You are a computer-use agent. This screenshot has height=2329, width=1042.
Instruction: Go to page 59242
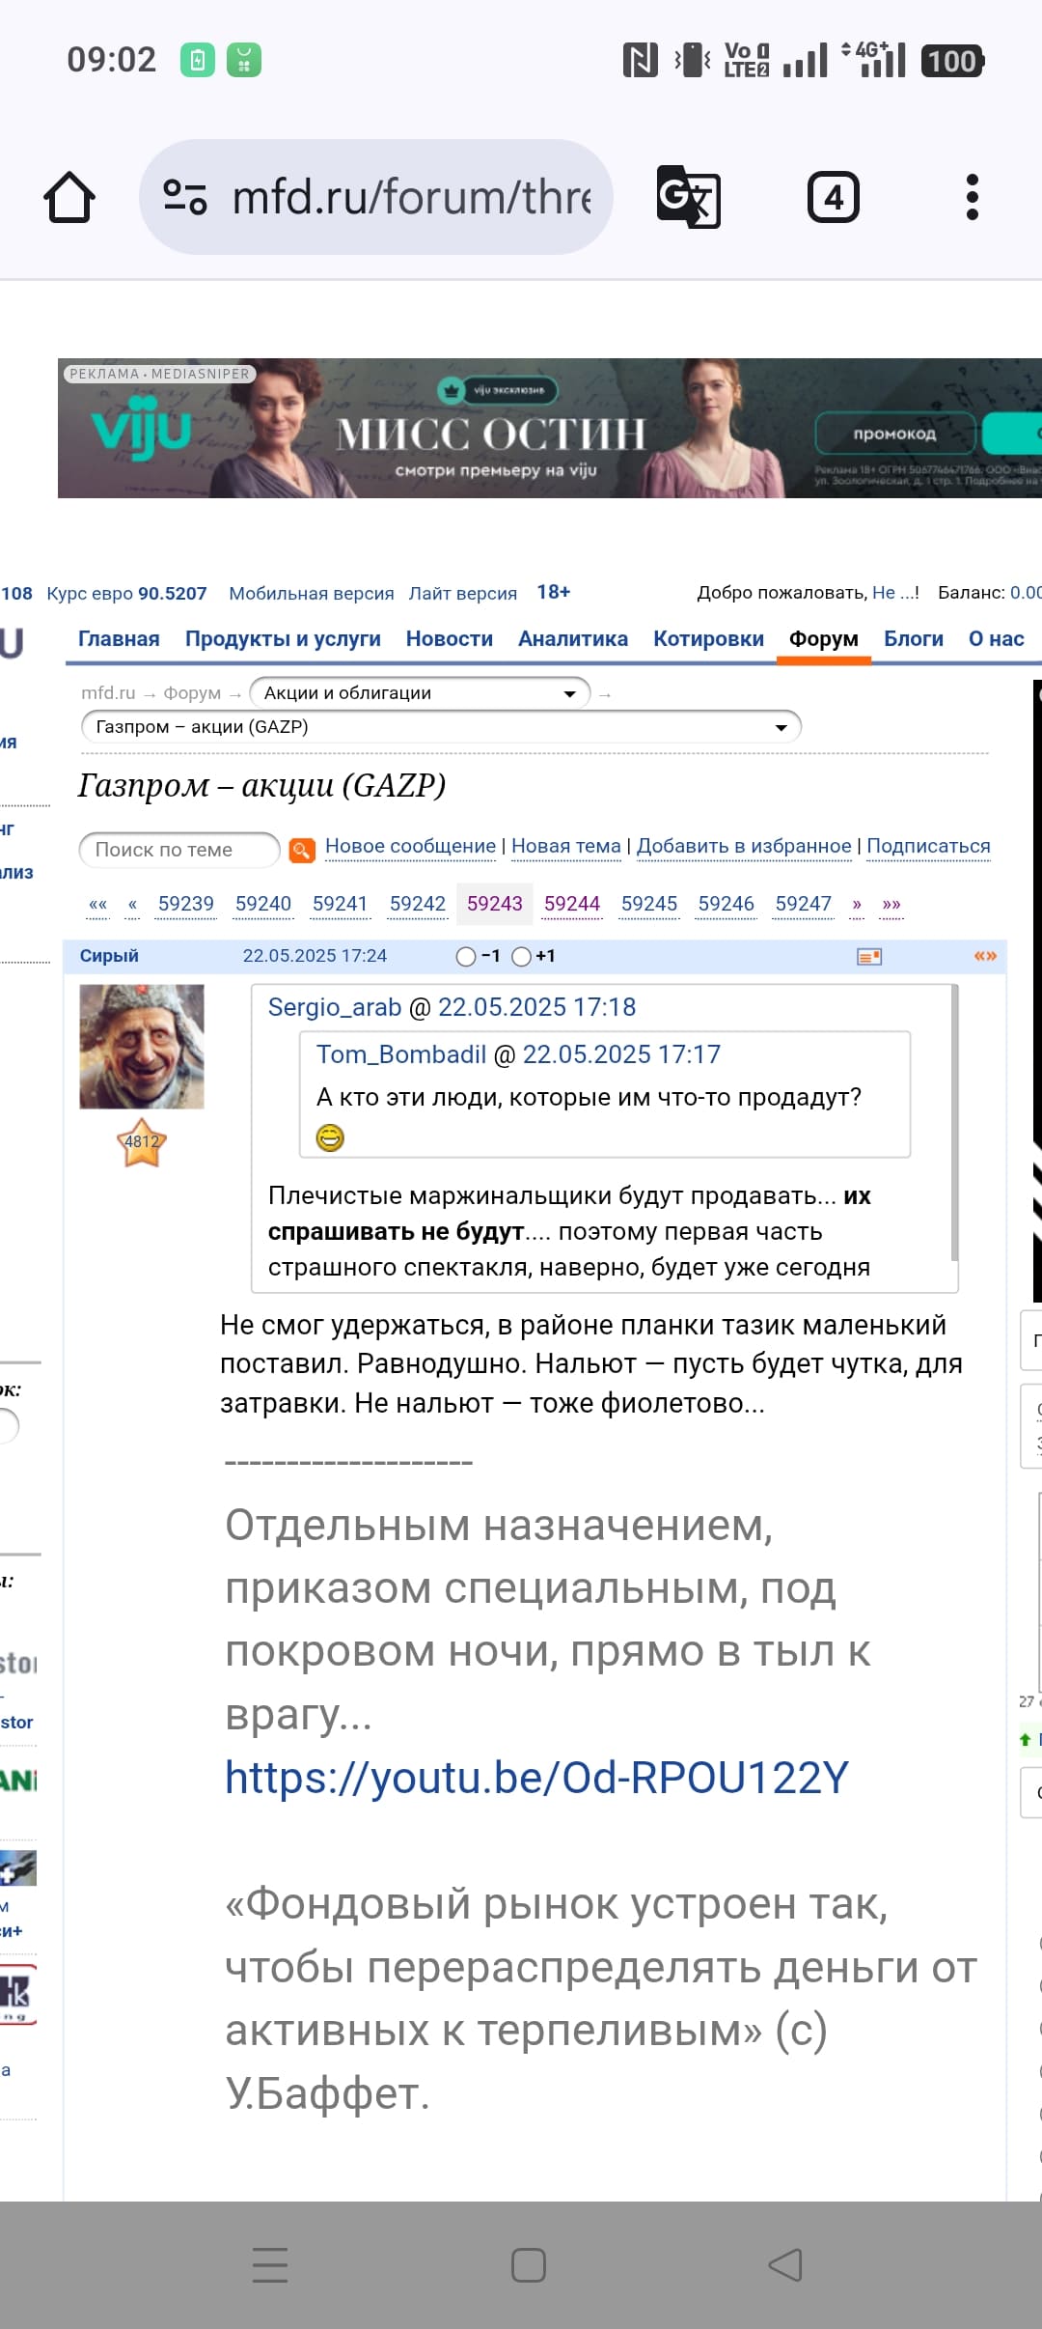pyautogui.click(x=418, y=904)
